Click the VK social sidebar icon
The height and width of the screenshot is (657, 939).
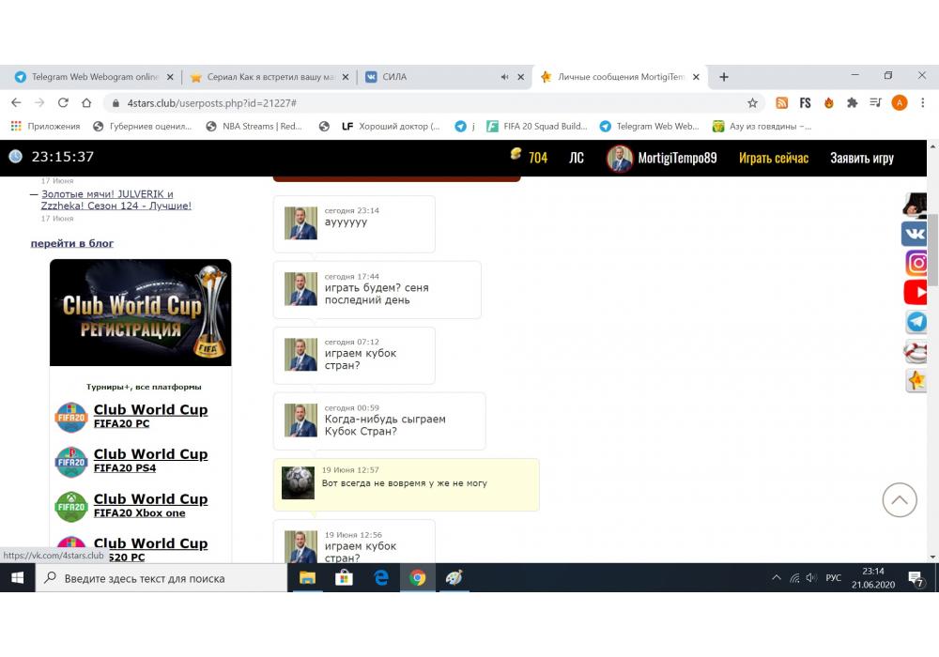click(916, 234)
